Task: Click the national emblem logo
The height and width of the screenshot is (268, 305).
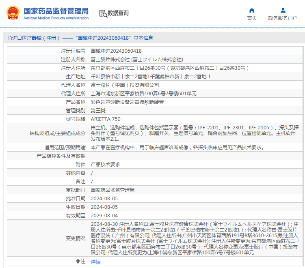Action: [x=13, y=13]
